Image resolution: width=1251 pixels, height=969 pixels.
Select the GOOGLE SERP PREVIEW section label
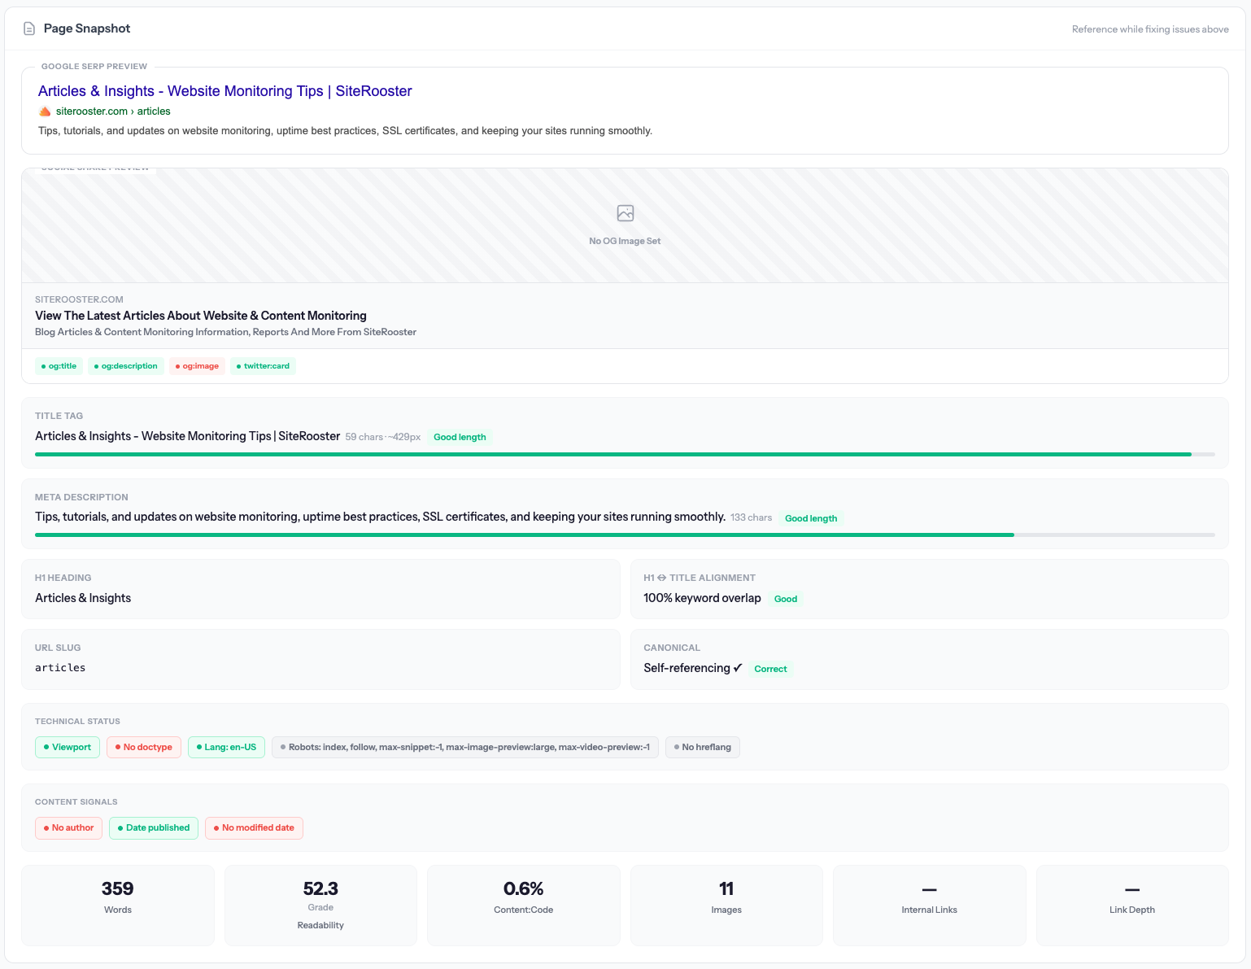click(94, 66)
